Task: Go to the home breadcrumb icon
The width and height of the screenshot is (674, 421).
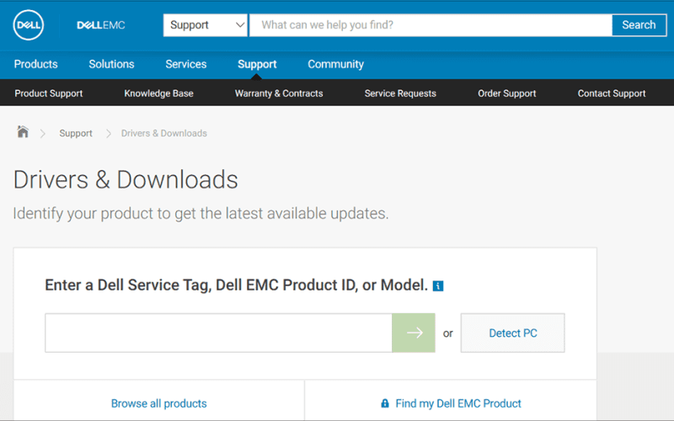Action: 23,131
